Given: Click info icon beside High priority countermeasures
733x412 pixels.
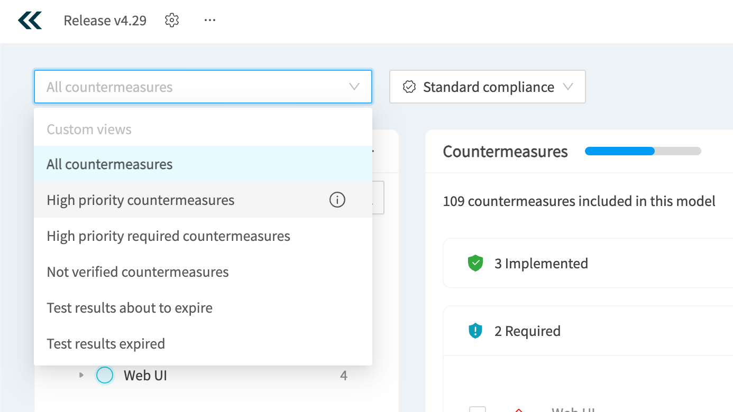Looking at the screenshot, I should coord(337,200).
